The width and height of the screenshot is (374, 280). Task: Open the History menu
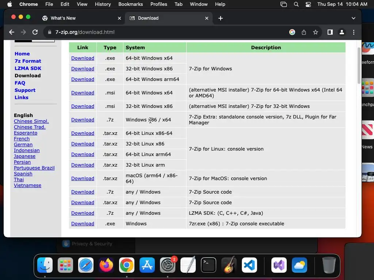coord(103,4)
